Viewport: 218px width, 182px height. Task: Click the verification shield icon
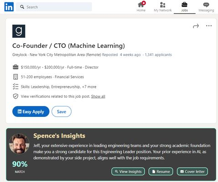tap(16, 96)
